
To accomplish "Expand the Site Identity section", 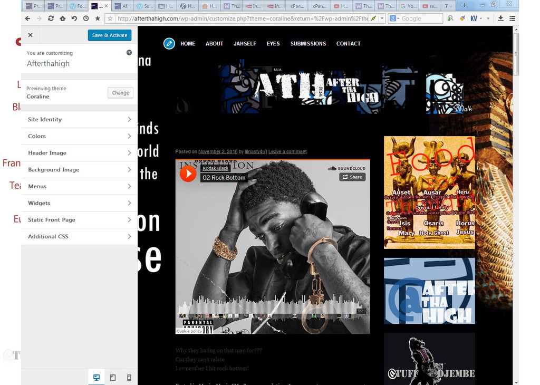I will point(79,120).
